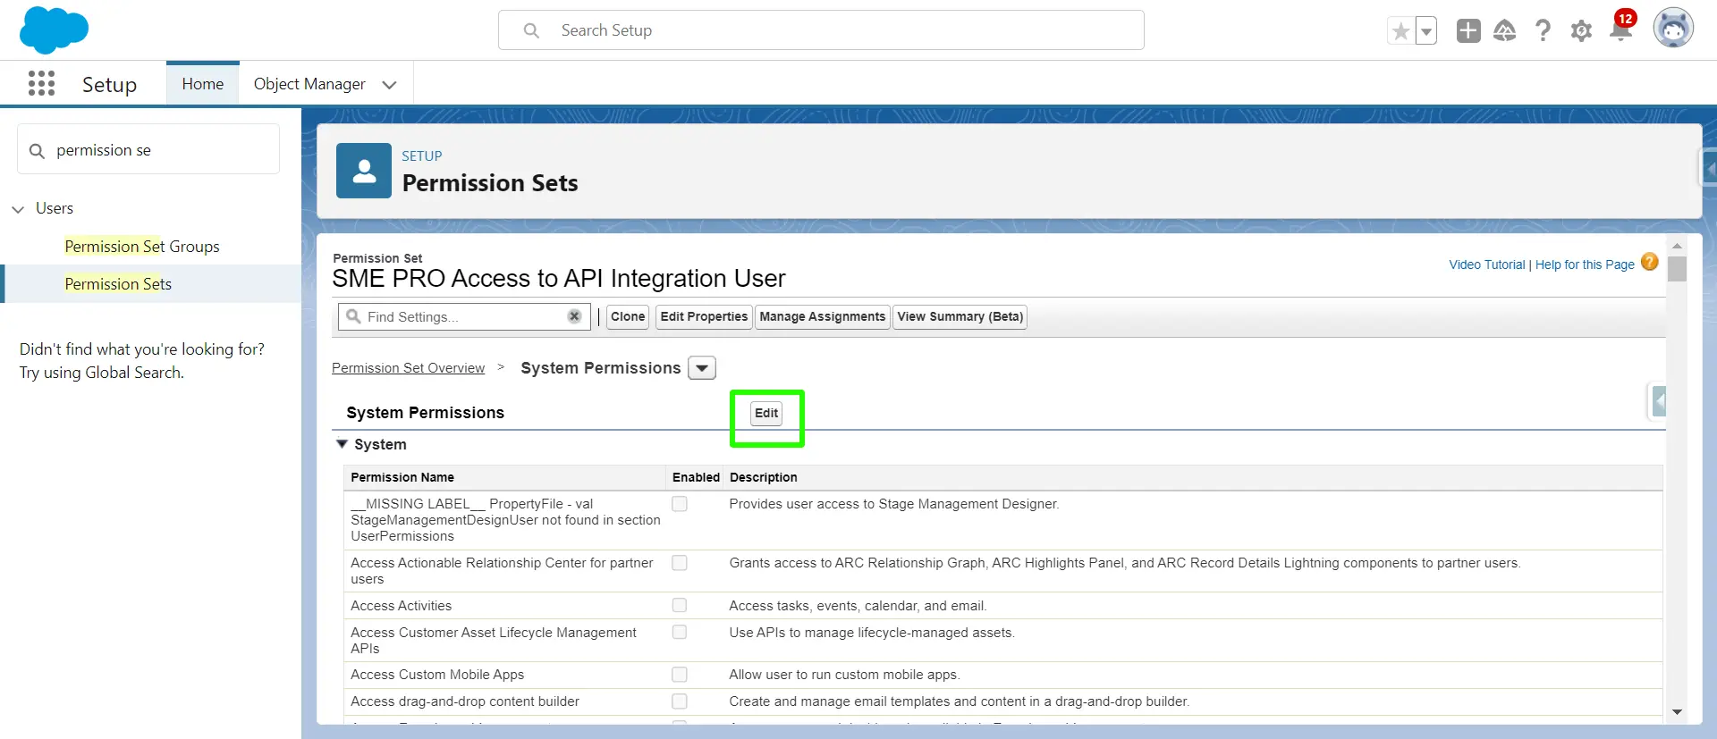The height and width of the screenshot is (739, 1717).
Task: Click the scrollbar up arrow
Action: [x=1677, y=246]
